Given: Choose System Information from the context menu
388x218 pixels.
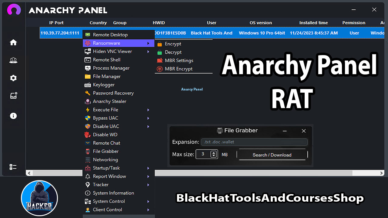Looking at the screenshot, I should pos(114,193).
